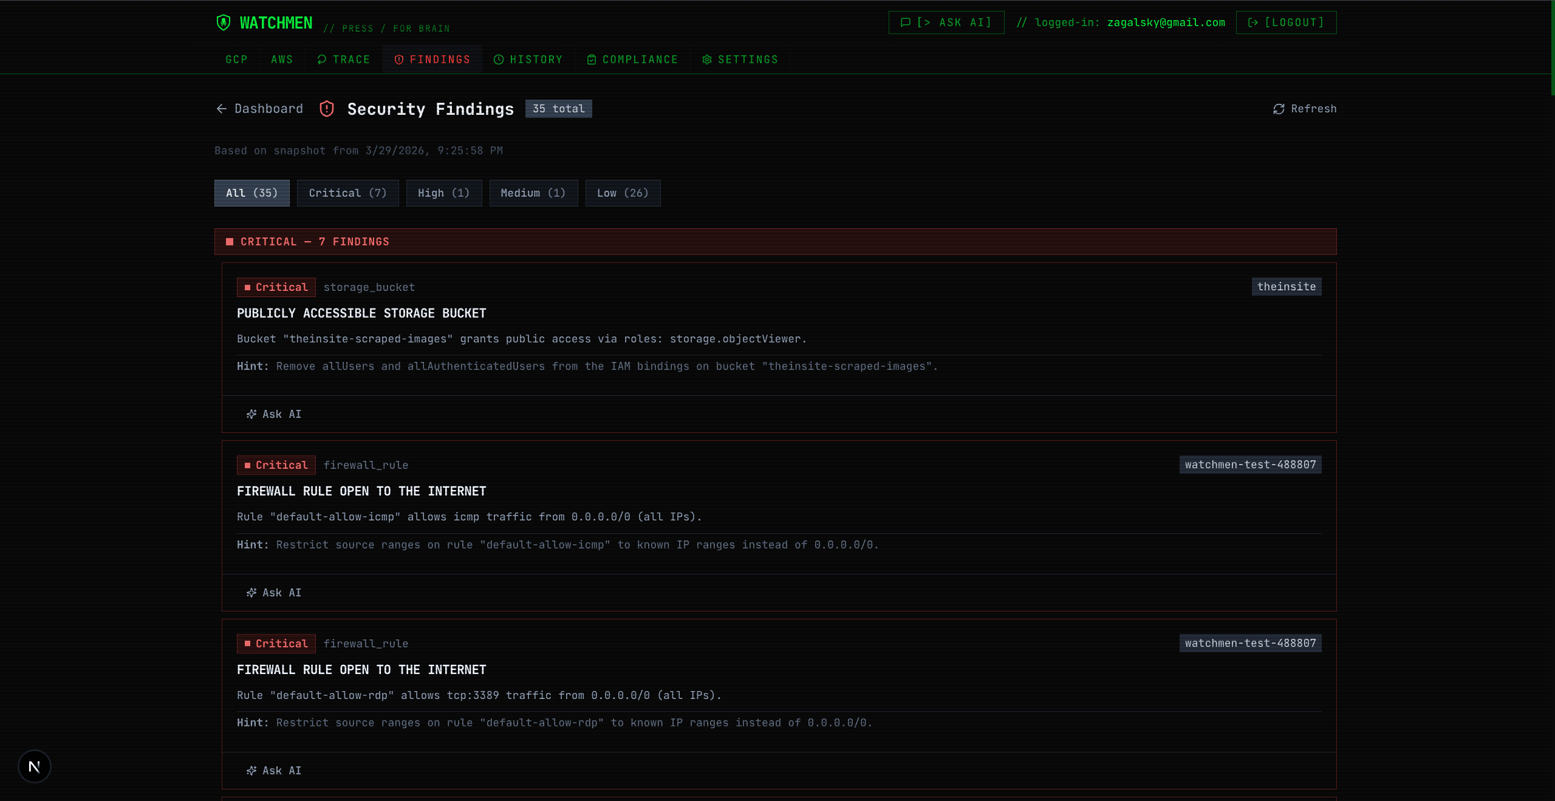1555x801 pixels.
Task: Click the Watchmen shield logo icon
Action: point(224,22)
